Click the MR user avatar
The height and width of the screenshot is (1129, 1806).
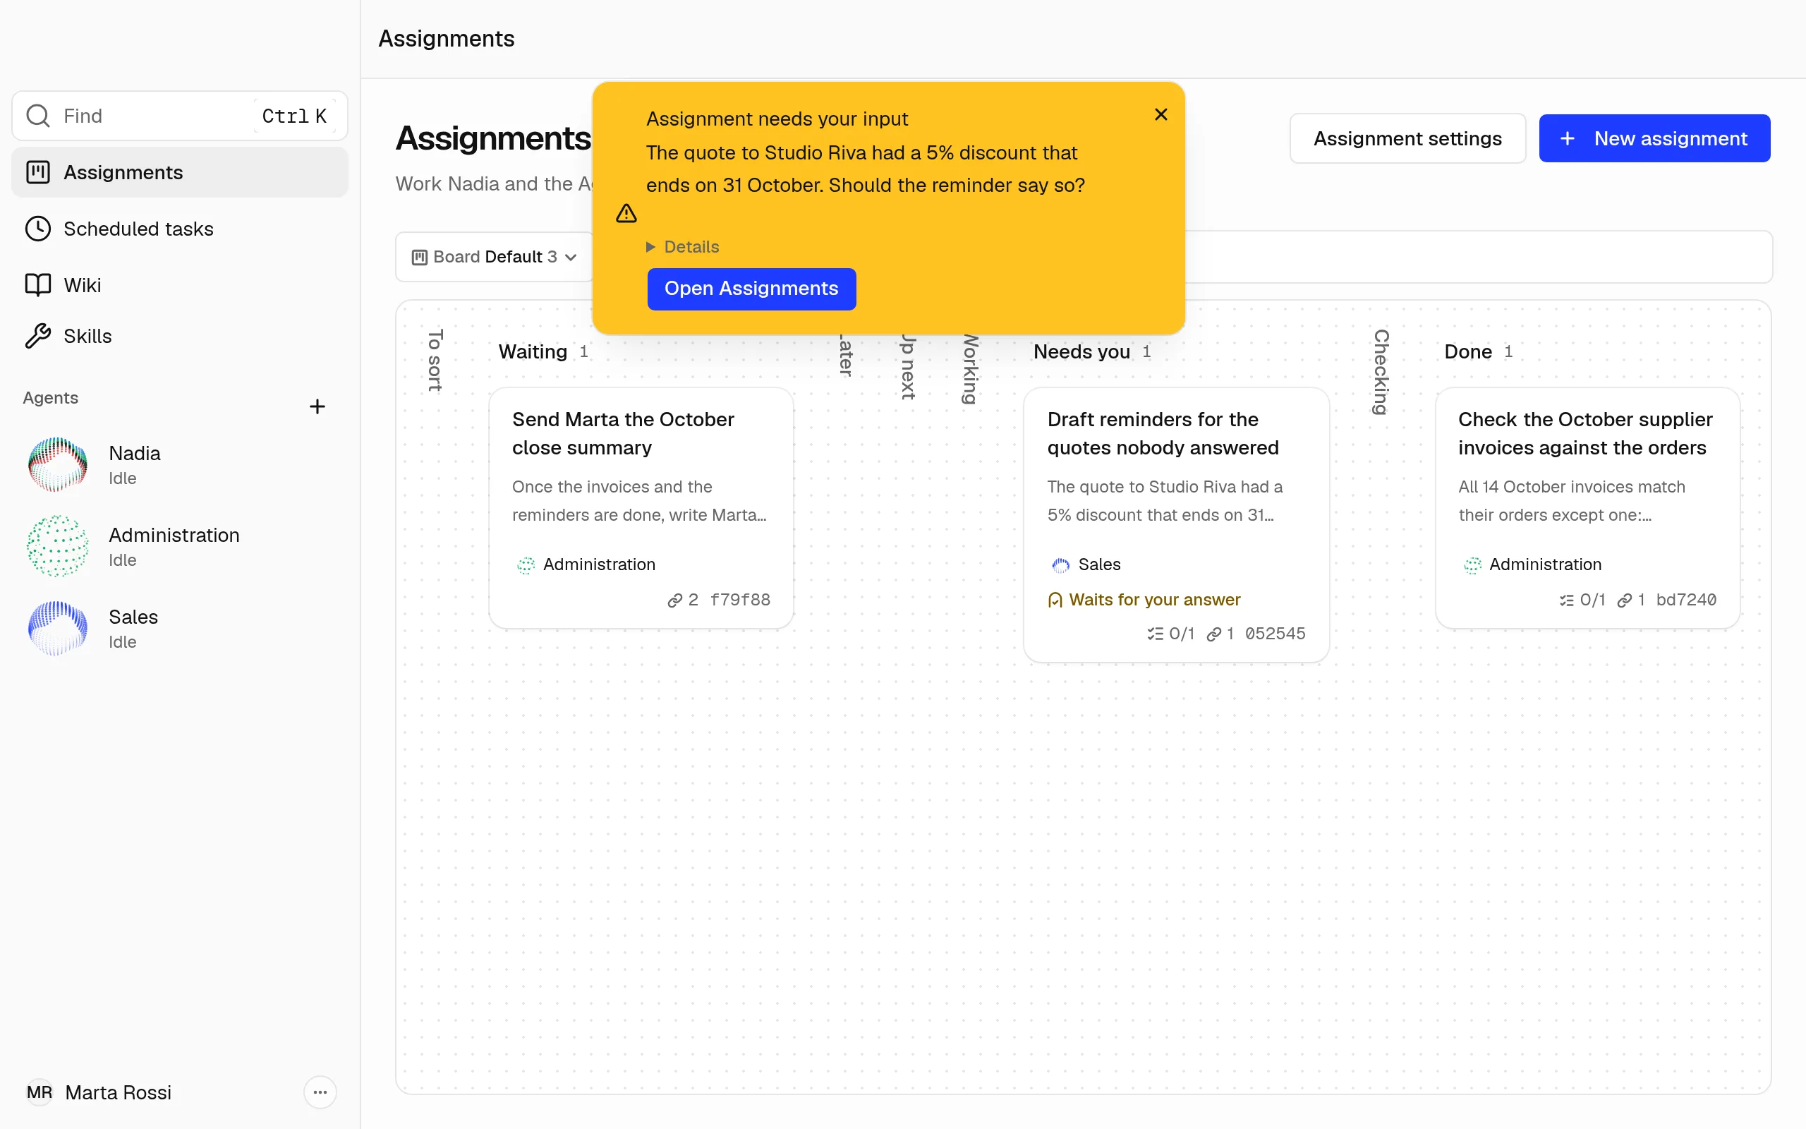click(x=40, y=1092)
